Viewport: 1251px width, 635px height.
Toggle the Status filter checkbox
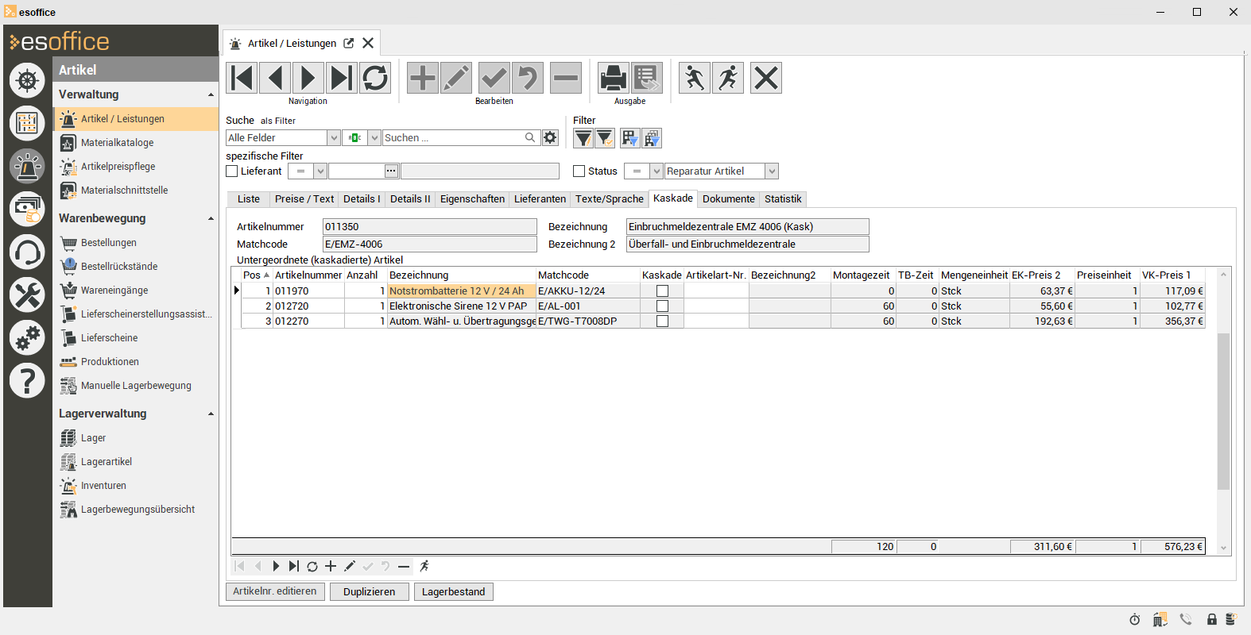coord(579,171)
